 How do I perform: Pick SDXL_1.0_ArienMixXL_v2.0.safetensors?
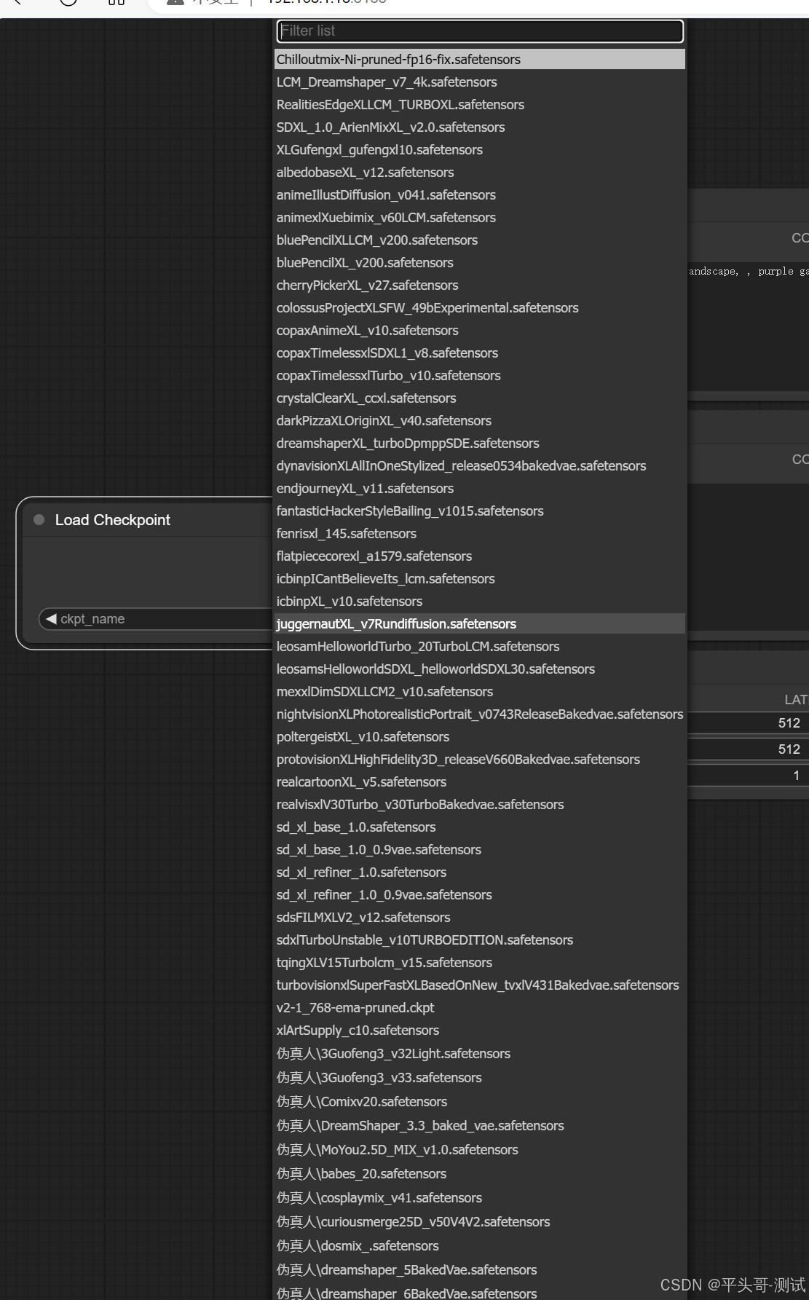pyautogui.click(x=480, y=127)
